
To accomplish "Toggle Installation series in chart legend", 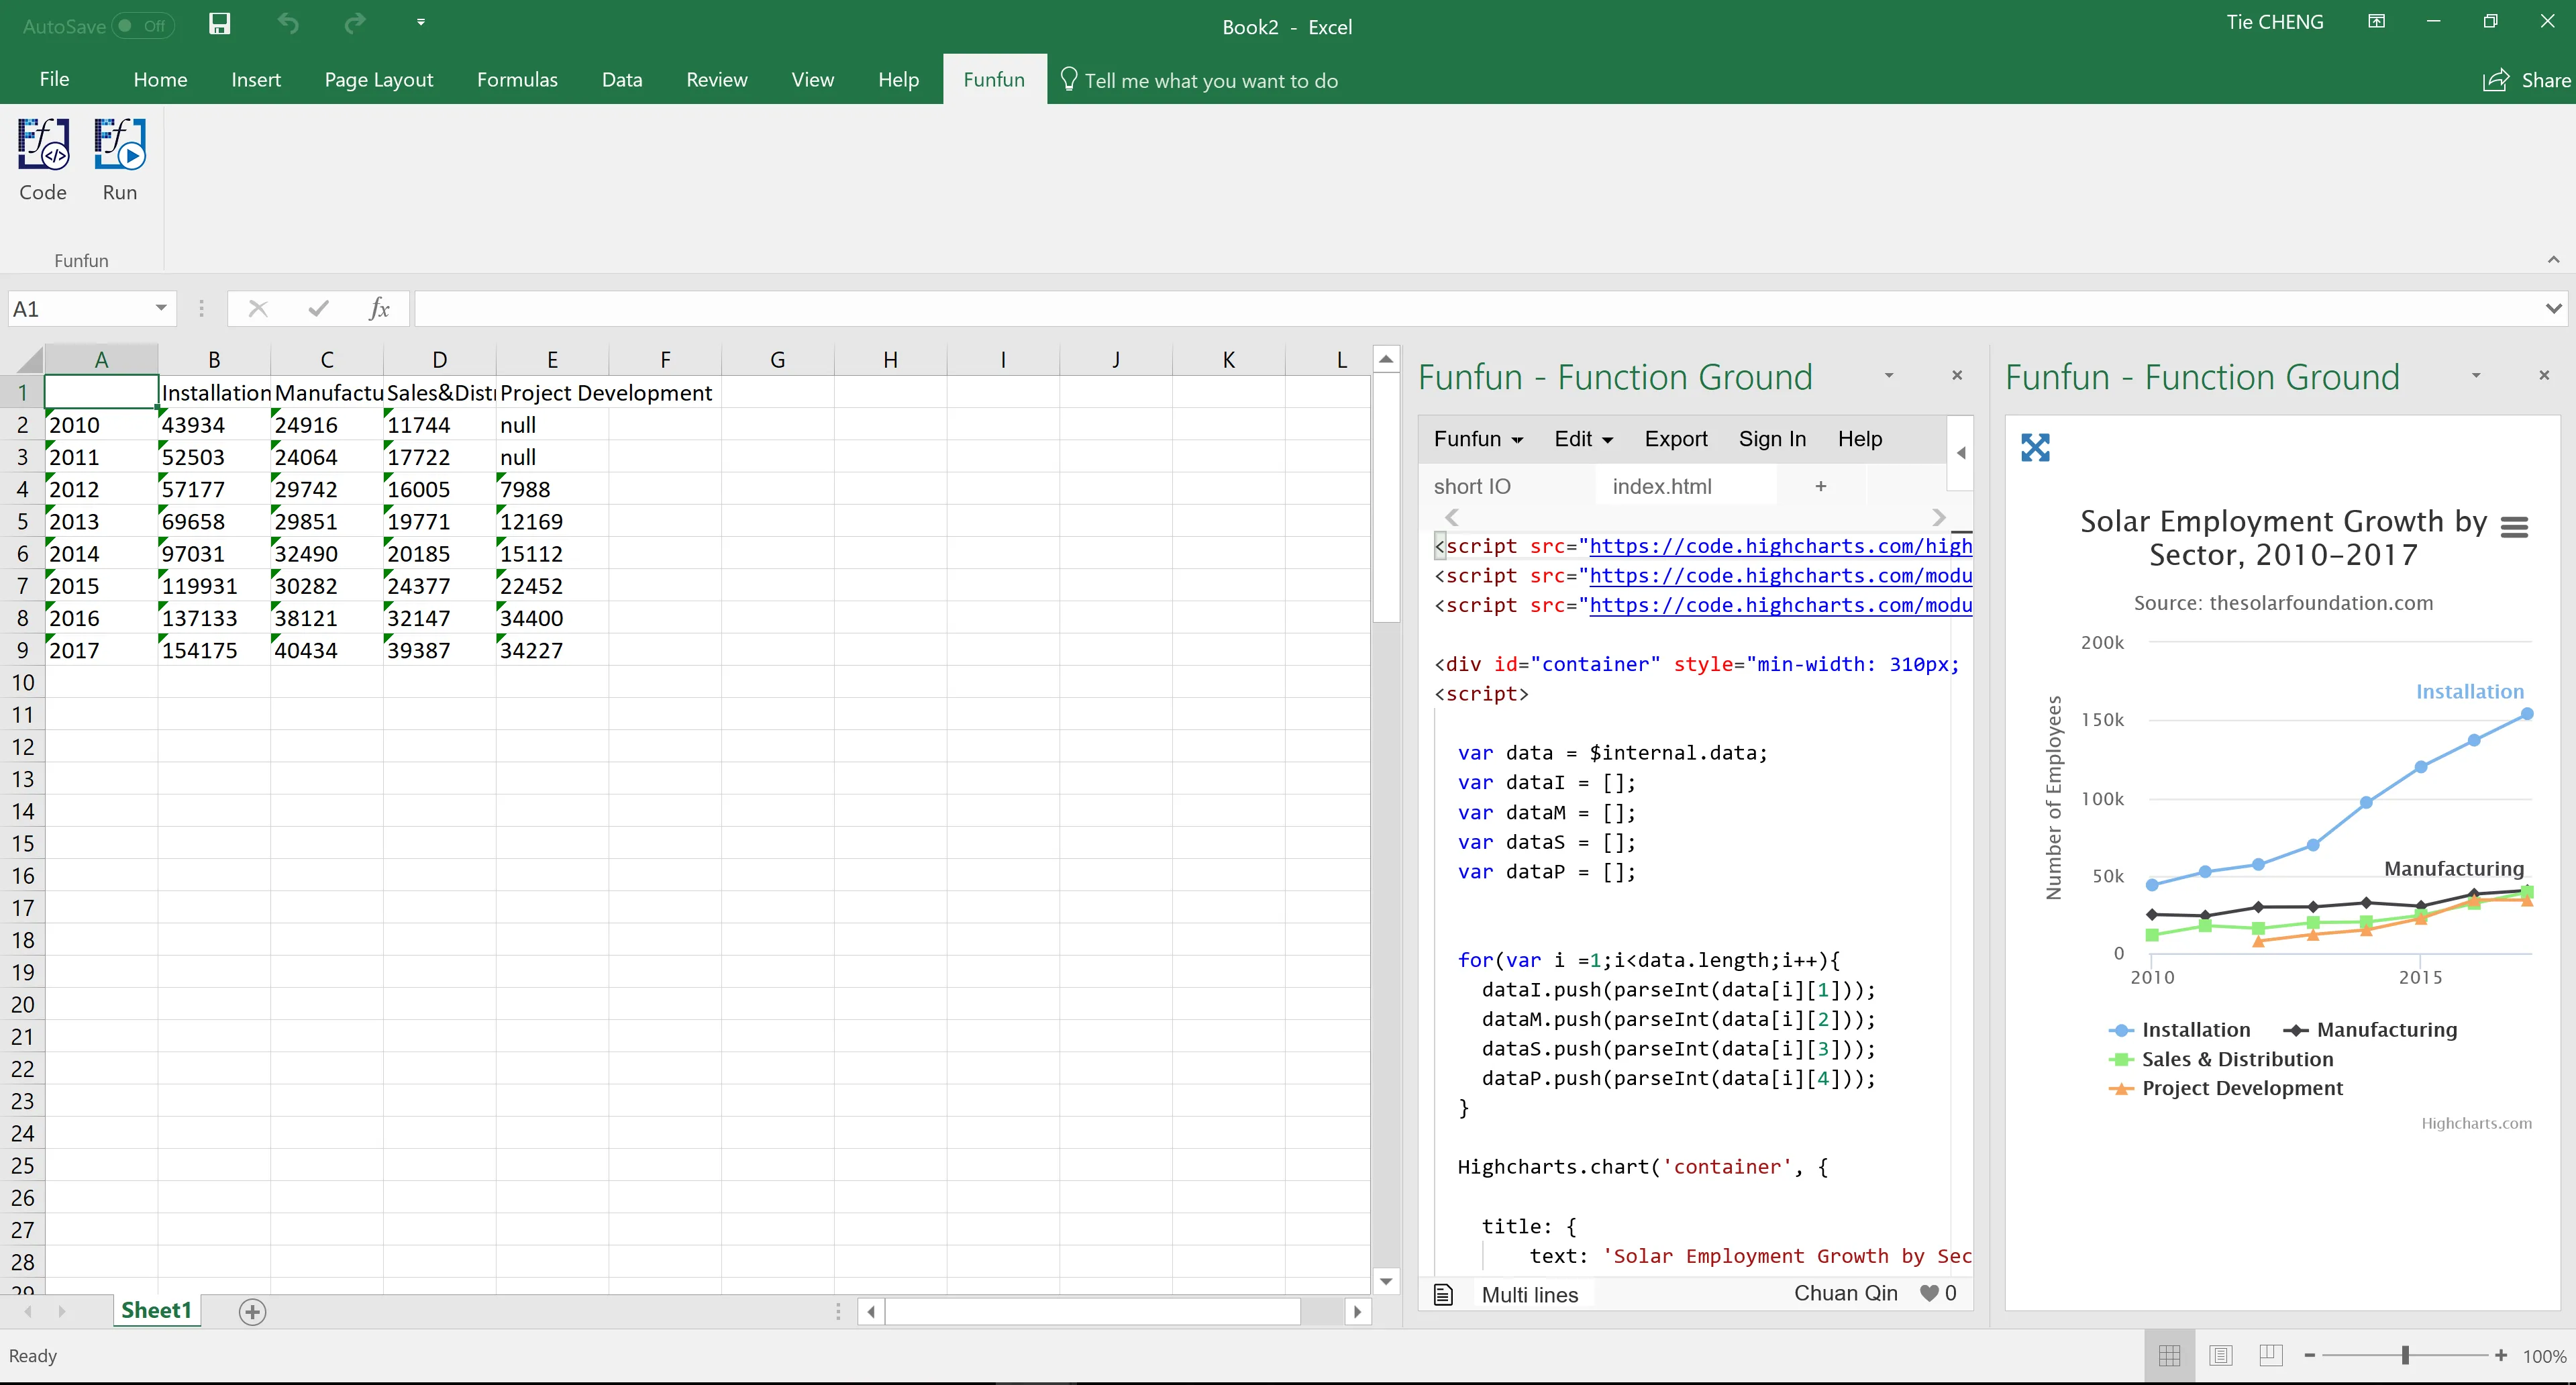I will pos(2195,1030).
